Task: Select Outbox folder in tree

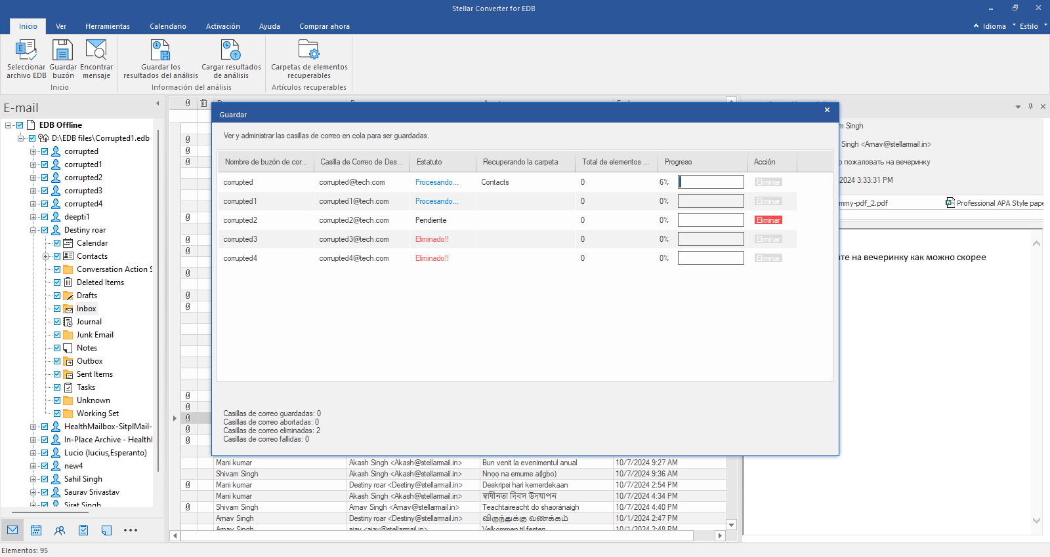Action: click(89, 361)
